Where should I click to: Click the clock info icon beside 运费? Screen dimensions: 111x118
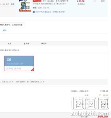pos(100,95)
